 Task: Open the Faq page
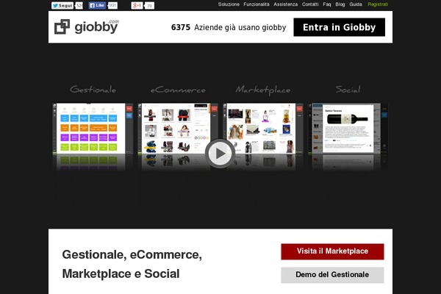pyautogui.click(x=327, y=4)
